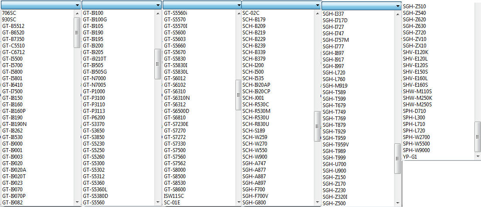
Task: Open the combo box above the GT-I9100 list
Action: pyautogui.click(x=122, y=5)
